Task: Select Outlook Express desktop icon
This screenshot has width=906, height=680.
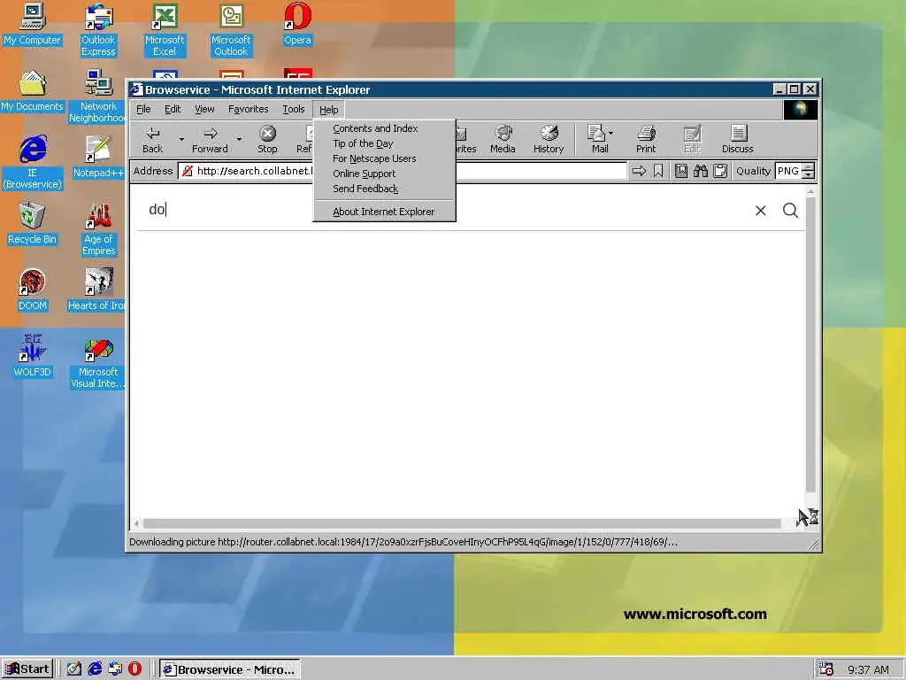Action: click(x=98, y=29)
